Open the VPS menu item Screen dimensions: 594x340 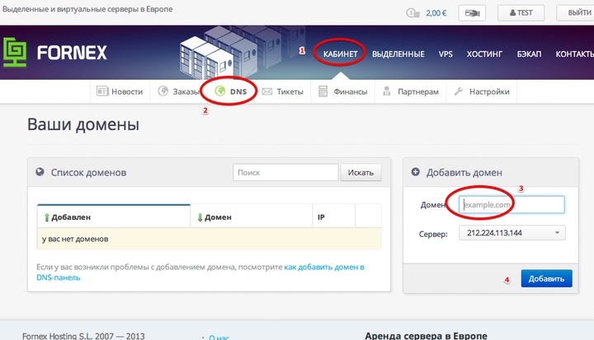tap(445, 54)
